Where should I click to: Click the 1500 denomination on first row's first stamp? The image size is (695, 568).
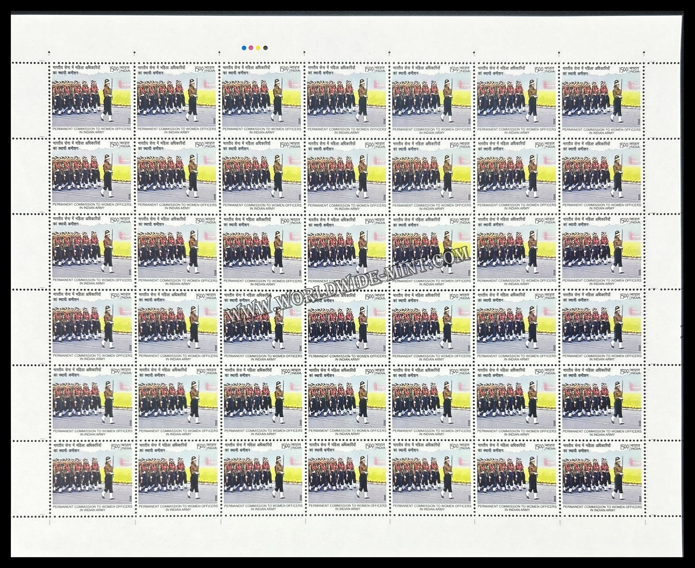coord(115,69)
